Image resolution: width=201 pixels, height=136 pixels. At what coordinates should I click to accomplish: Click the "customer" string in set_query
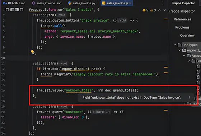pos(74,112)
